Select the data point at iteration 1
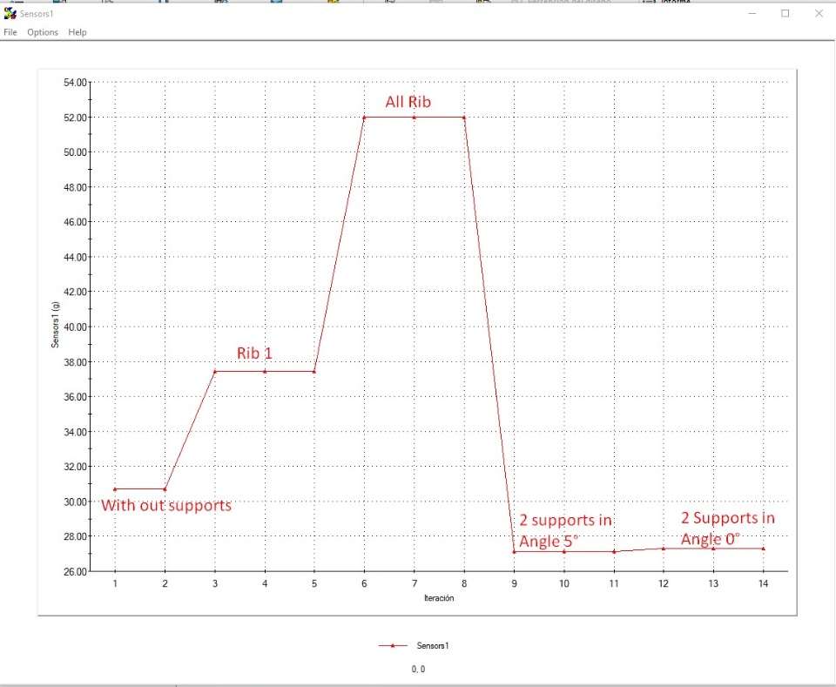The height and width of the screenshot is (687, 836). [115, 489]
